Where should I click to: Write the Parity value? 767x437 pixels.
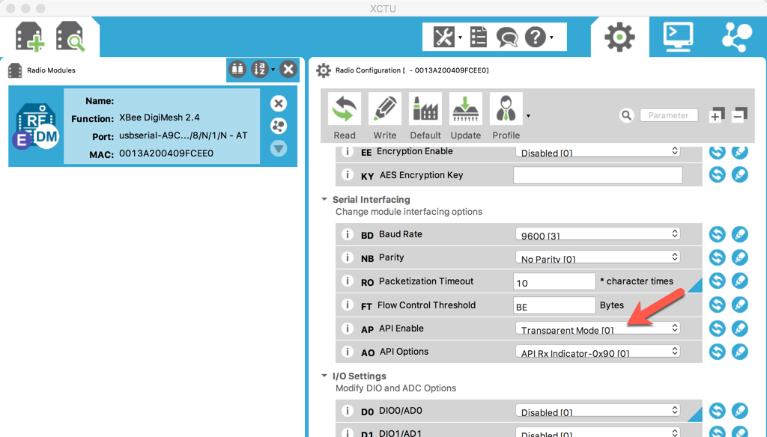pyautogui.click(x=739, y=257)
